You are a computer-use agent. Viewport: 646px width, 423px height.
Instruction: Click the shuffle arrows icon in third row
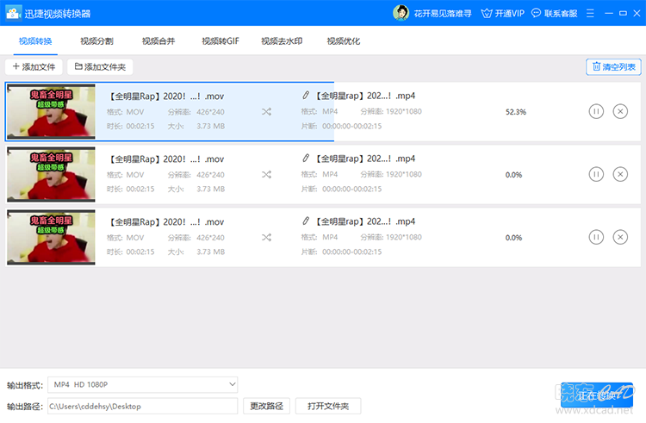[x=266, y=237]
